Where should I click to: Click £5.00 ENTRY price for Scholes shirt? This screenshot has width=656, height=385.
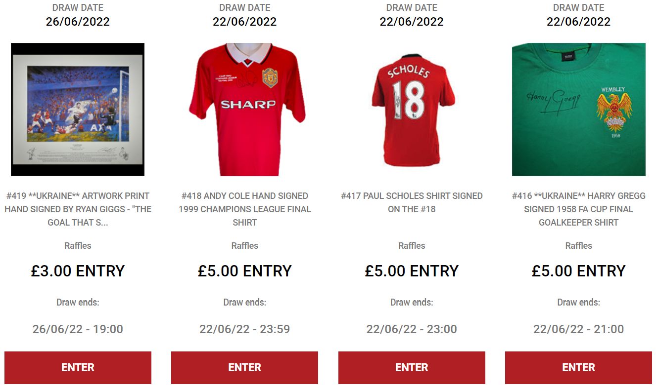412,271
